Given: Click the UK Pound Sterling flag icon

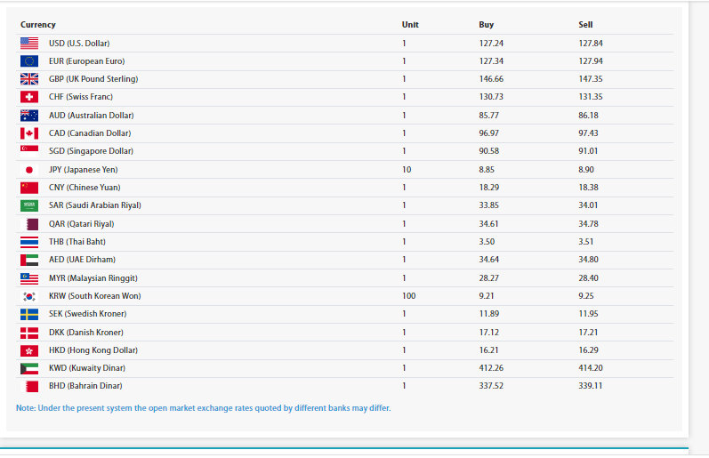Looking at the screenshot, I should pyautogui.click(x=29, y=79).
